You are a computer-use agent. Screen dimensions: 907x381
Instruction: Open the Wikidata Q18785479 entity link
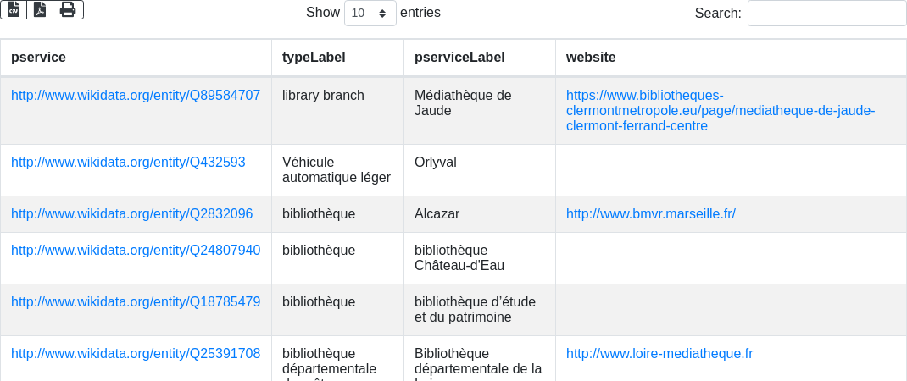tap(136, 302)
